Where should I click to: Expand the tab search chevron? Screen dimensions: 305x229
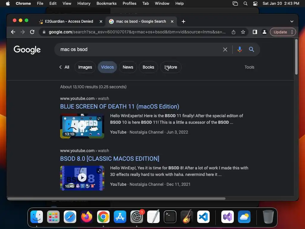(292, 21)
